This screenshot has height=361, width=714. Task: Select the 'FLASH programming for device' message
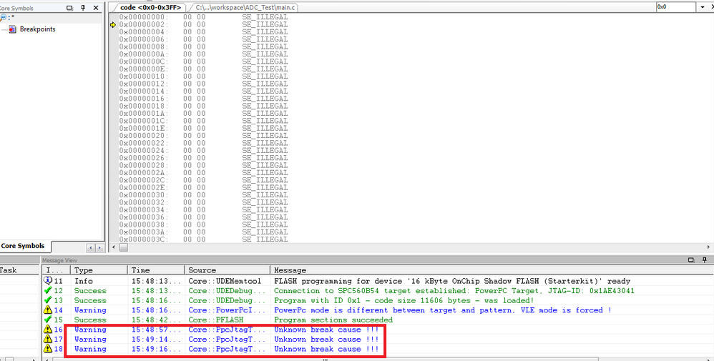click(451, 281)
